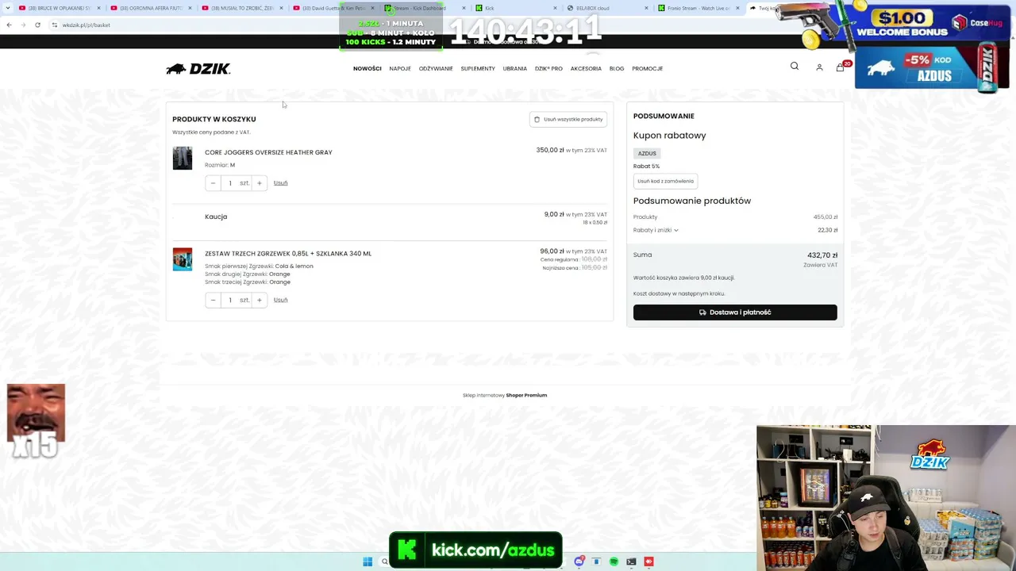Open the shopping cart icon with badge
The image size is (1016, 571).
tap(841, 67)
